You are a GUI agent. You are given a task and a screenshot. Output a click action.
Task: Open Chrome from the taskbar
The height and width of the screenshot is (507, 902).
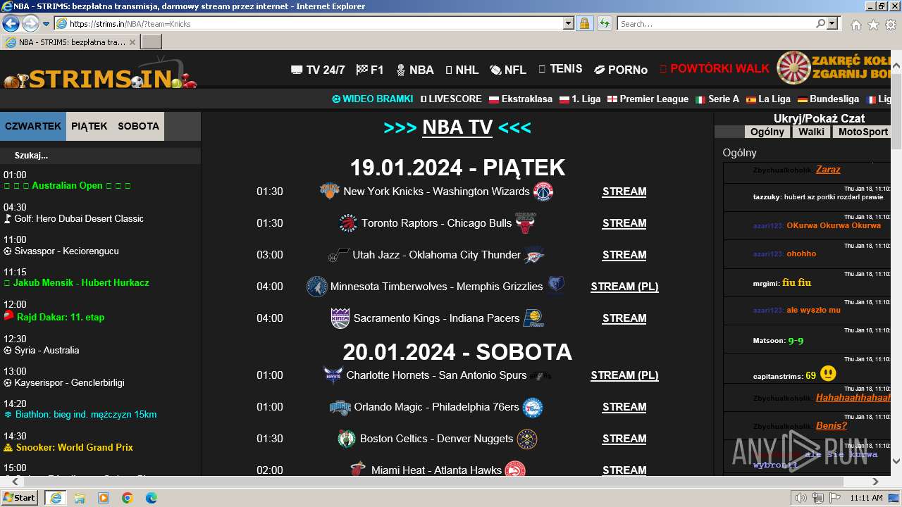(x=127, y=498)
